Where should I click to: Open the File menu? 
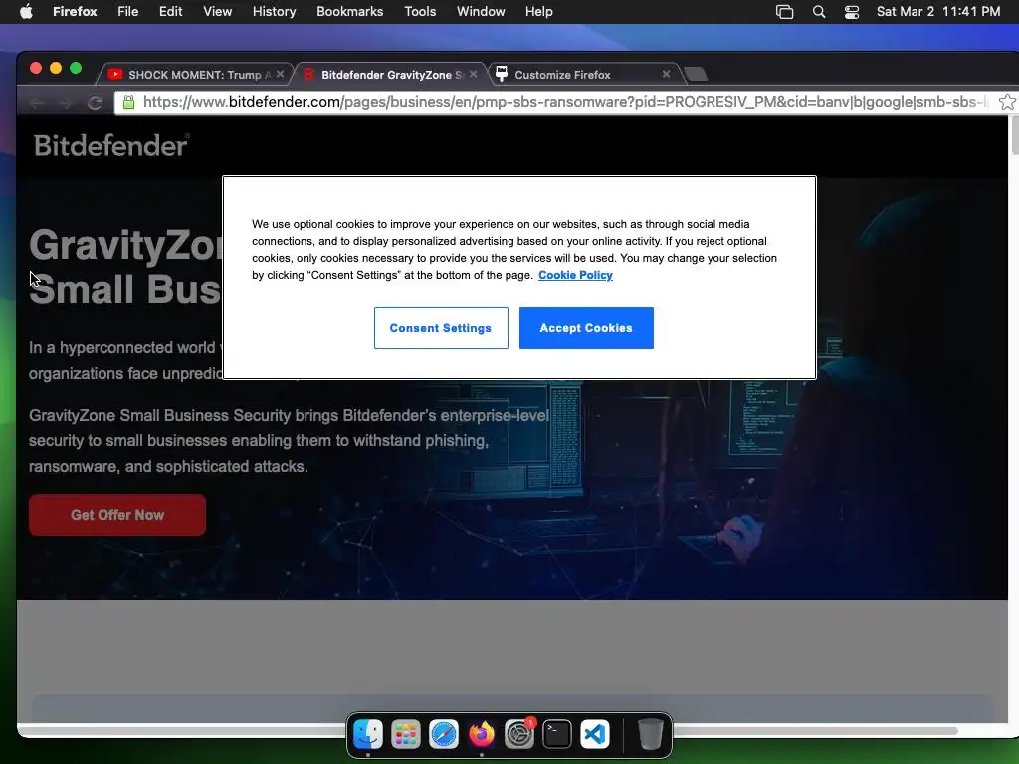point(128,12)
